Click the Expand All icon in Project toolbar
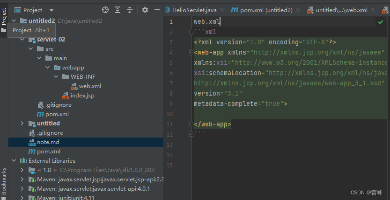Image resolution: width=390 pixels, height=200 pixels. point(118,10)
